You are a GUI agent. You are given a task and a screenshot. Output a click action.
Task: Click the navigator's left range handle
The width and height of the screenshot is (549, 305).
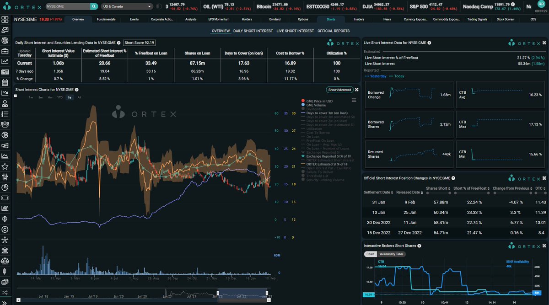click(218, 293)
